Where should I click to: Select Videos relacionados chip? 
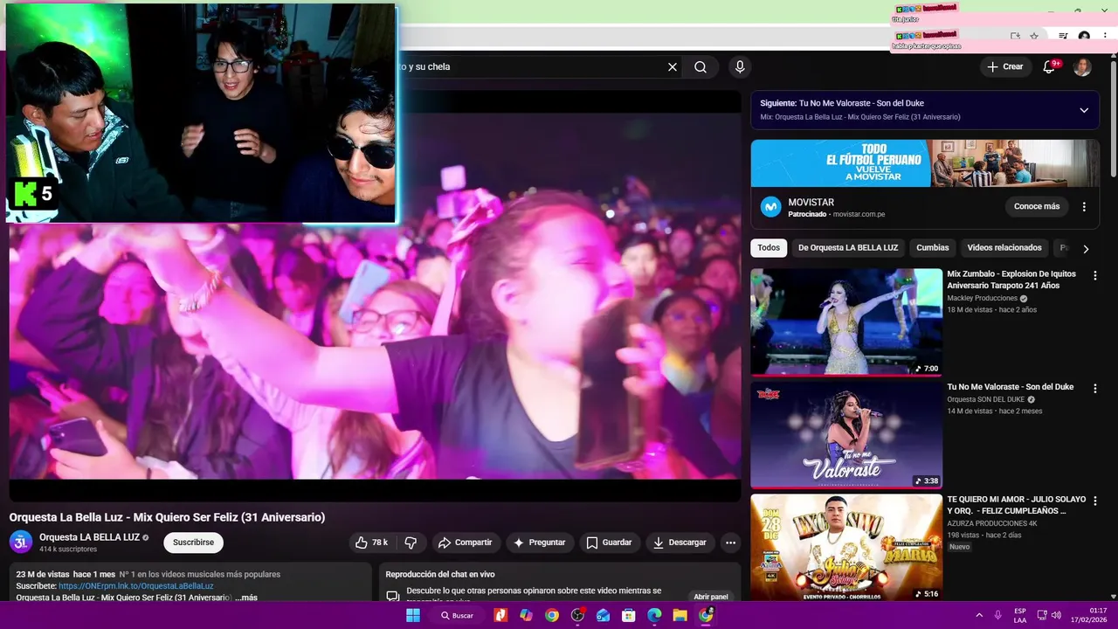[1004, 248]
